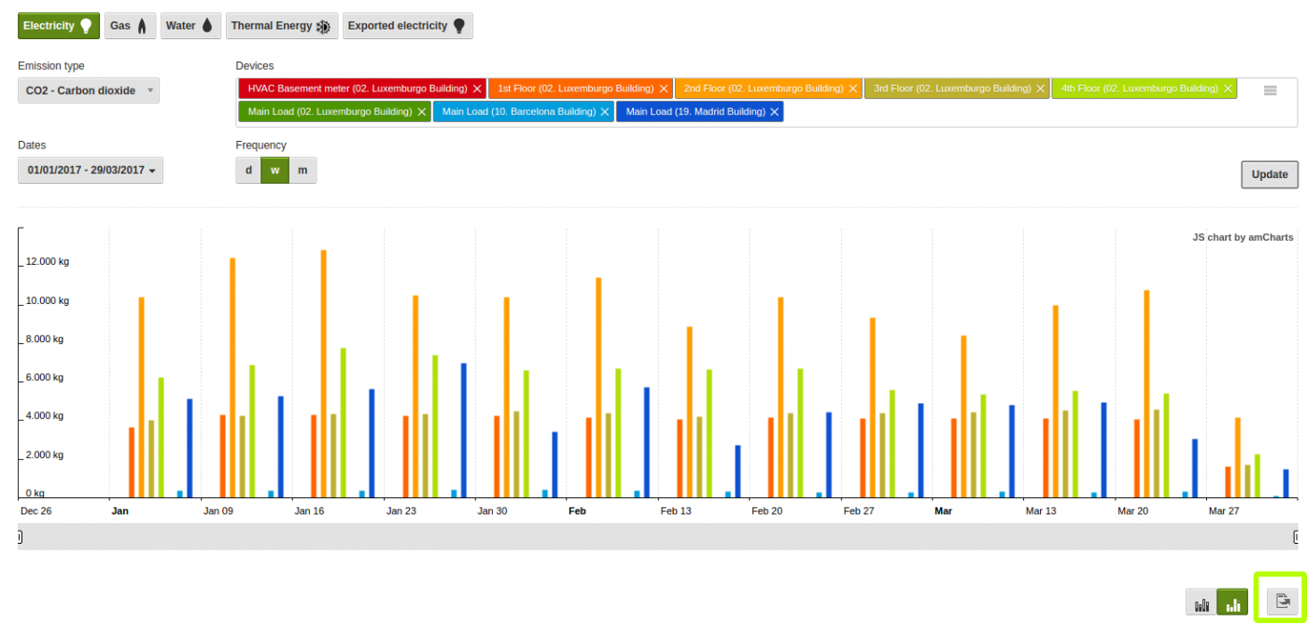Click the Update button
This screenshot has width=1307, height=624.
(x=1269, y=174)
